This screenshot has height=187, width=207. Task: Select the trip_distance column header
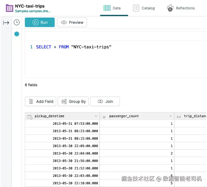190,116
